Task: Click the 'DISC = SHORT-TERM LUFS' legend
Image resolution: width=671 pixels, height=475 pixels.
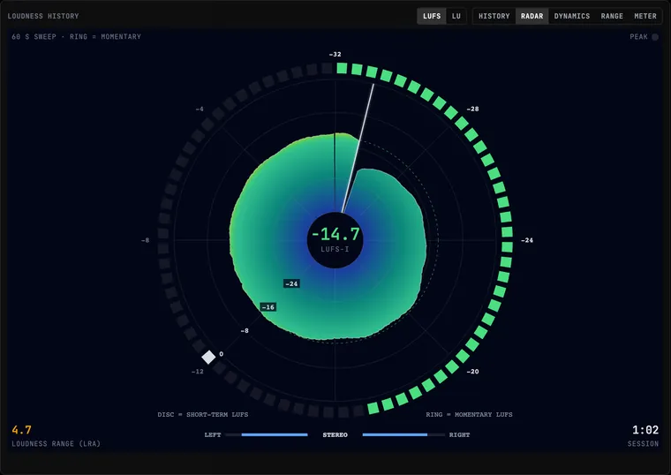Action: click(203, 414)
